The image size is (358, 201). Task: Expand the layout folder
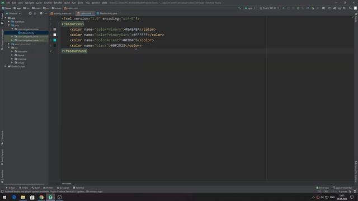(12, 55)
